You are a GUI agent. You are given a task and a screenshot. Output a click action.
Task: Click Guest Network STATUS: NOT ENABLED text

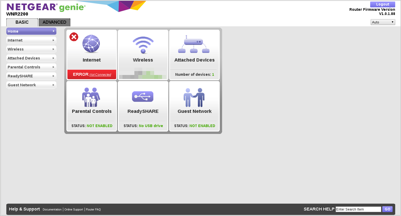pyautogui.click(x=194, y=126)
